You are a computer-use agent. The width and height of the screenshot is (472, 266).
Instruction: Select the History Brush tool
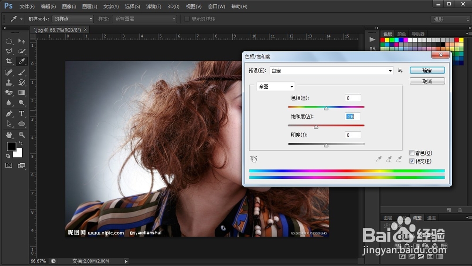pyautogui.click(x=22, y=83)
